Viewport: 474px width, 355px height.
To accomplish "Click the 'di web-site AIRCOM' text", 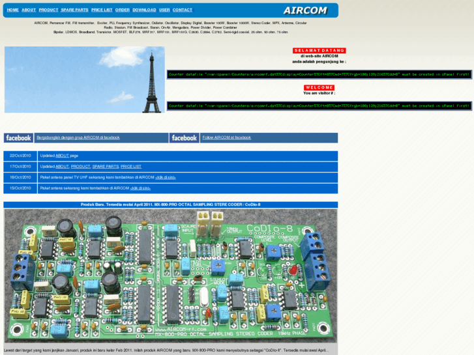I will coord(319,56).
